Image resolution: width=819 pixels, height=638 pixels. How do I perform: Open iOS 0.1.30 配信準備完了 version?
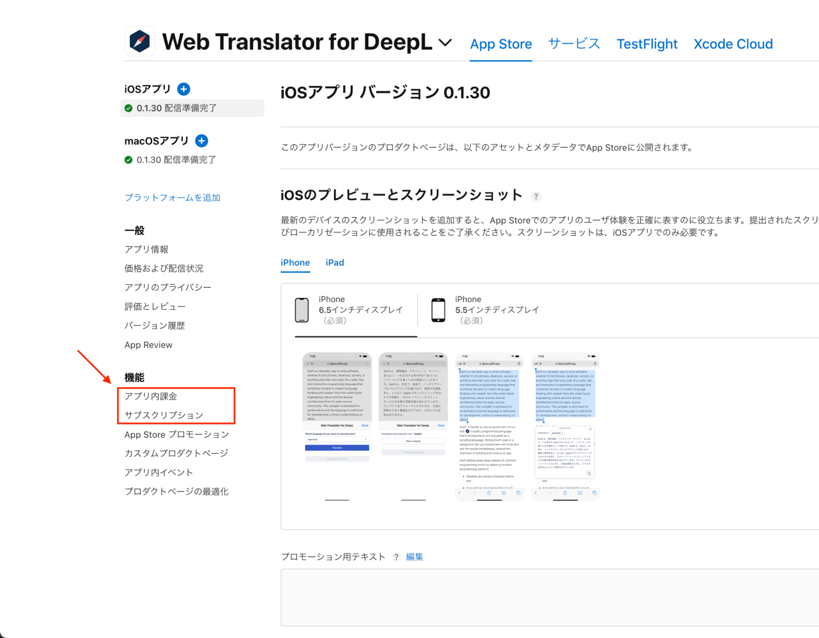(x=192, y=108)
